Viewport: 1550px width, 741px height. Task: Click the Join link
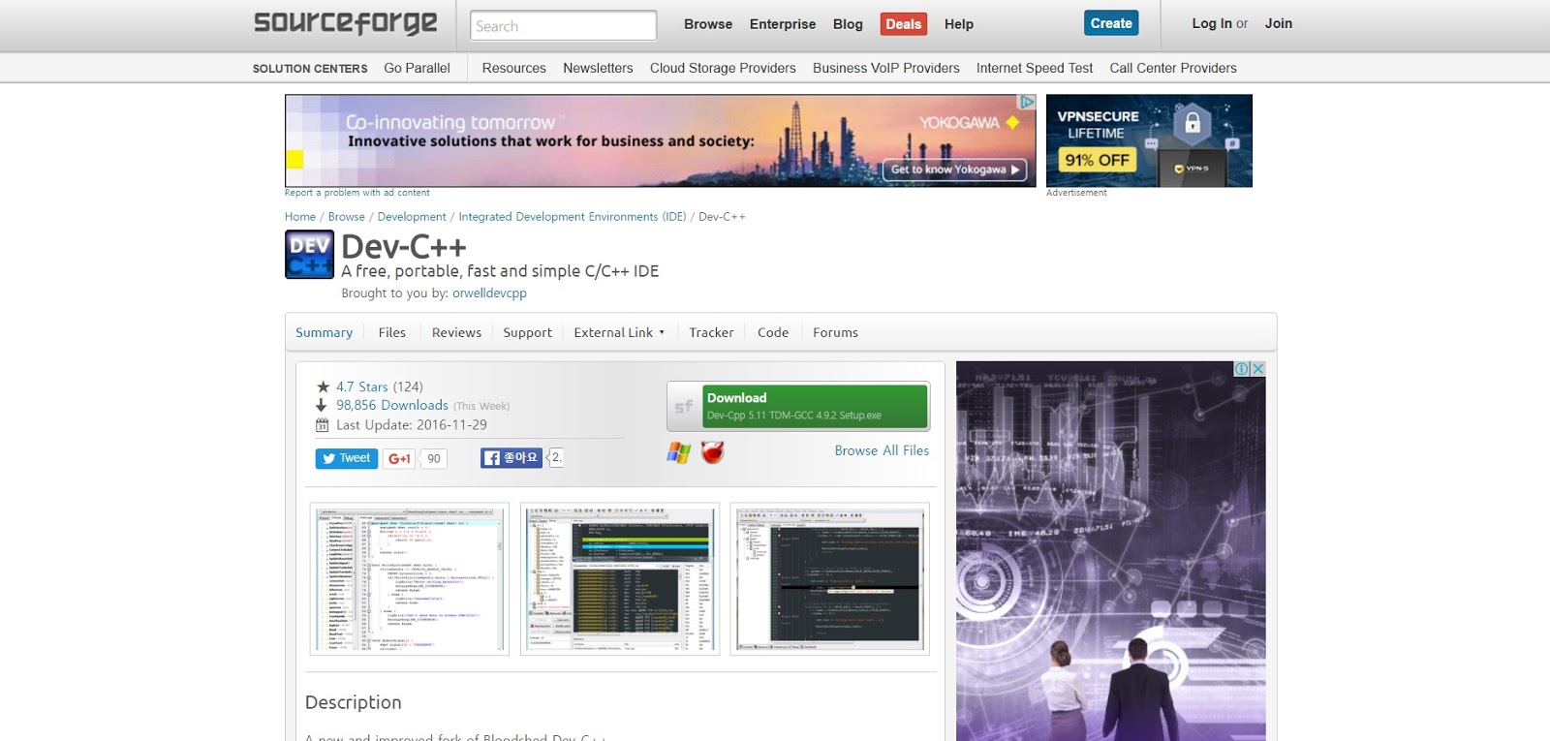coord(1279,23)
